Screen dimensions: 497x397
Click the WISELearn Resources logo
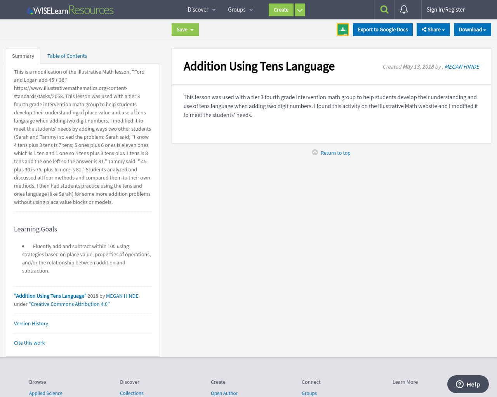click(x=70, y=10)
